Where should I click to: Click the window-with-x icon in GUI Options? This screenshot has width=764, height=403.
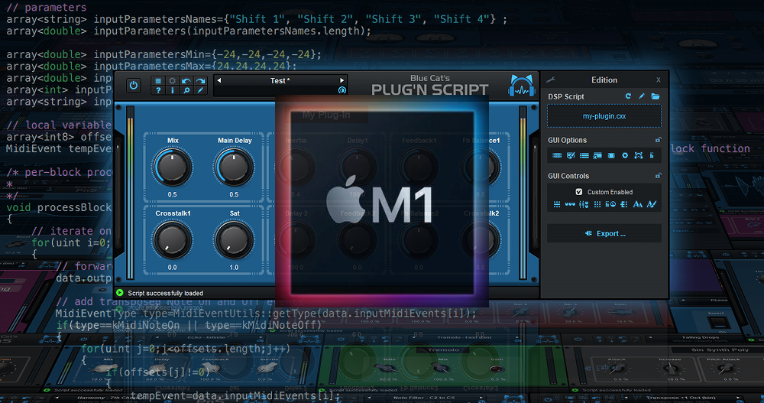tap(597, 156)
